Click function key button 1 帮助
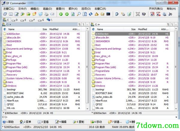The width and height of the screenshot is (180, 131). [x=8, y=122]
